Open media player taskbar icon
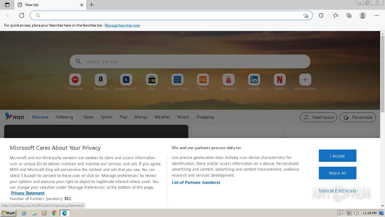This screenshot has width=385, height=217. [x=44, y=213]
